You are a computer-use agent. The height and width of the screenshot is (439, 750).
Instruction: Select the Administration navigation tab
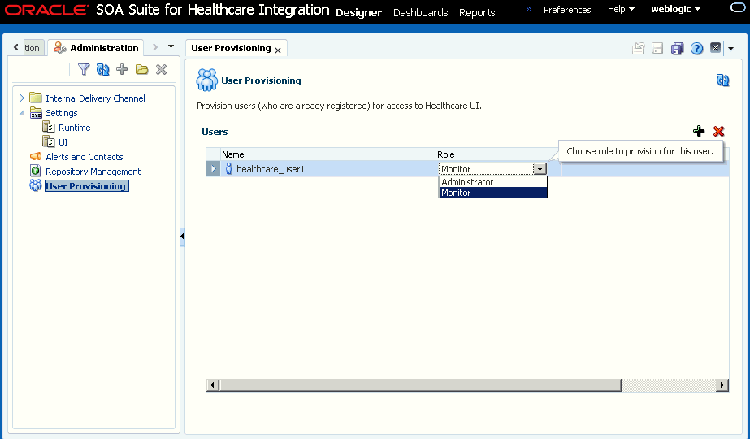tap(96, 48)
